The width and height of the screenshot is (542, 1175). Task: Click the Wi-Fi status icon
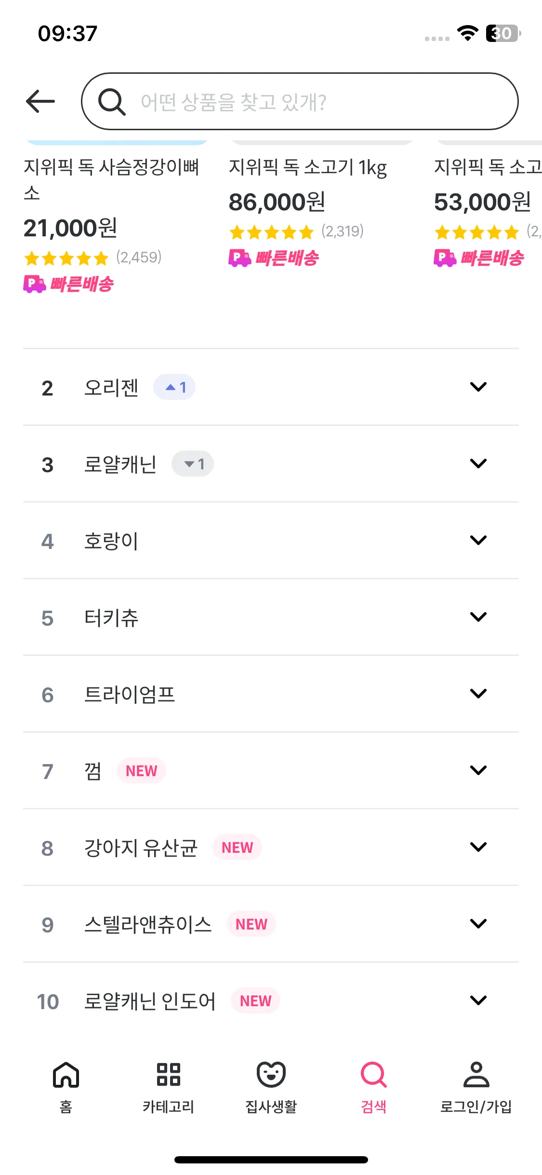coord(467,33)
